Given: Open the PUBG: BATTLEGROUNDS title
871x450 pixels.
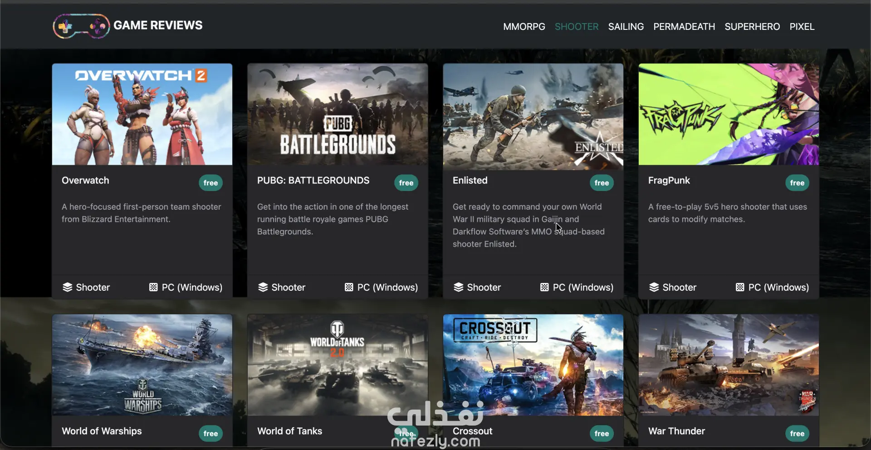Looking at the screenshot, I should click(313, 180).
